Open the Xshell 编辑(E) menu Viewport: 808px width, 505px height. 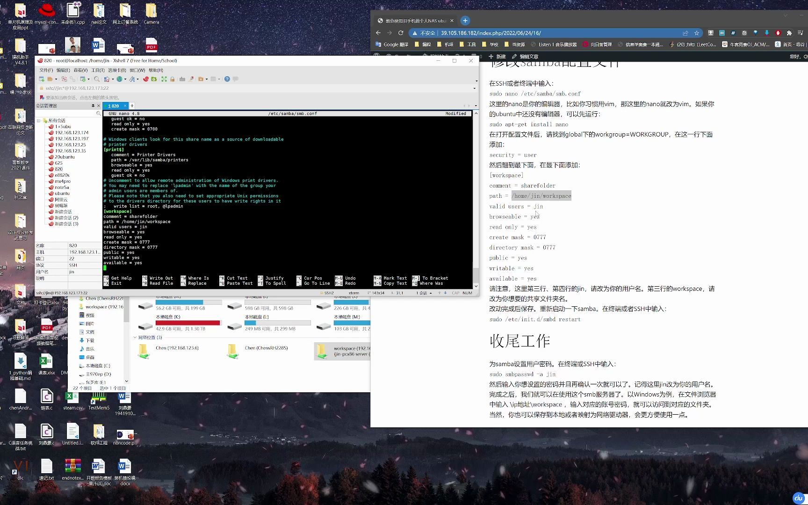(63, 70)
